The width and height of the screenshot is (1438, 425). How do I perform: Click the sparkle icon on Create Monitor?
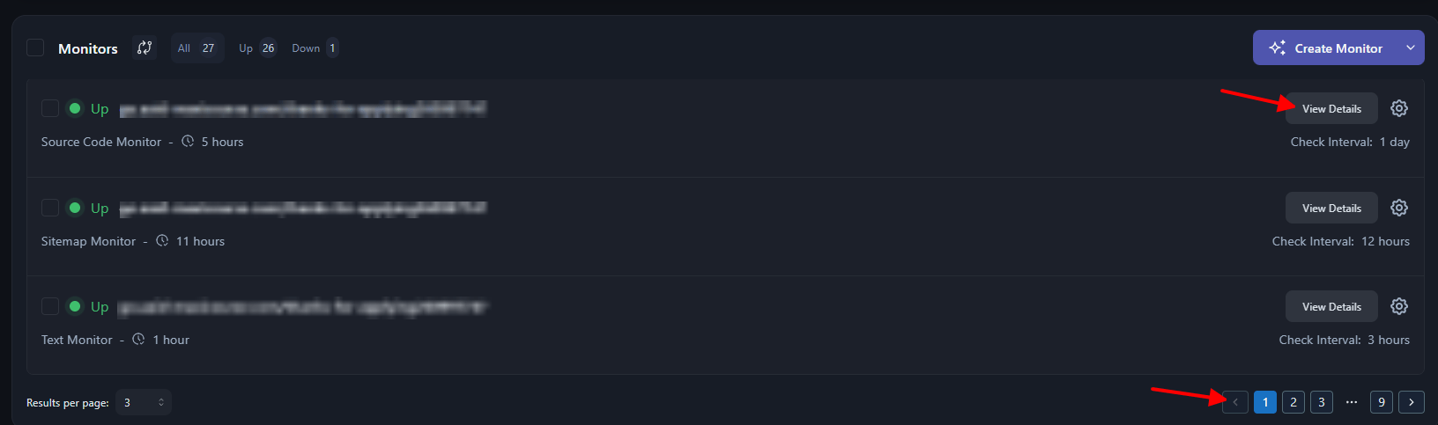(1277, 48)
